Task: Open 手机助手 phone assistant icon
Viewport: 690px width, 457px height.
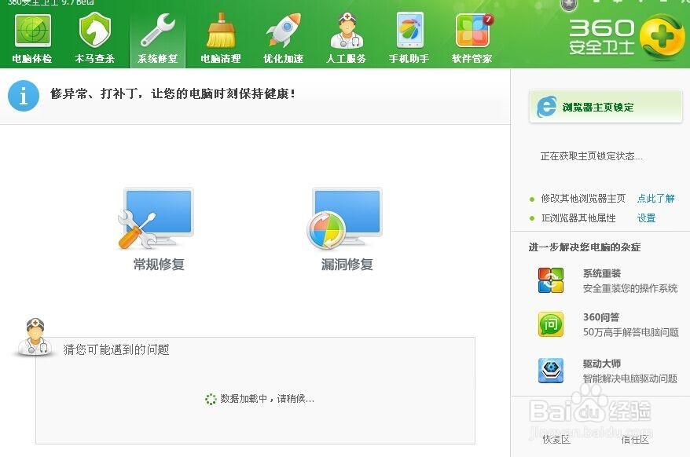Action: 409,30
